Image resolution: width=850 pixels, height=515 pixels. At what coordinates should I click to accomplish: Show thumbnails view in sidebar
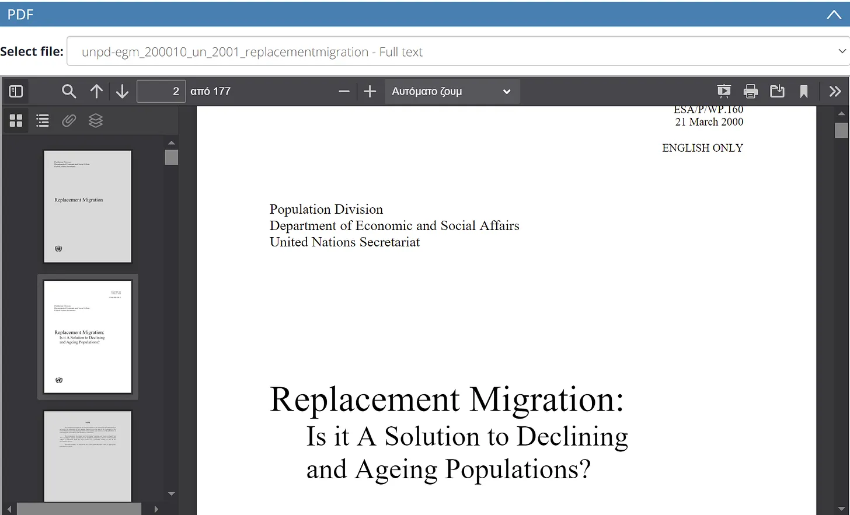point(16,121)
